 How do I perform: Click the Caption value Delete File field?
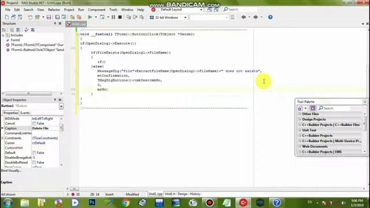click(46, 128)
